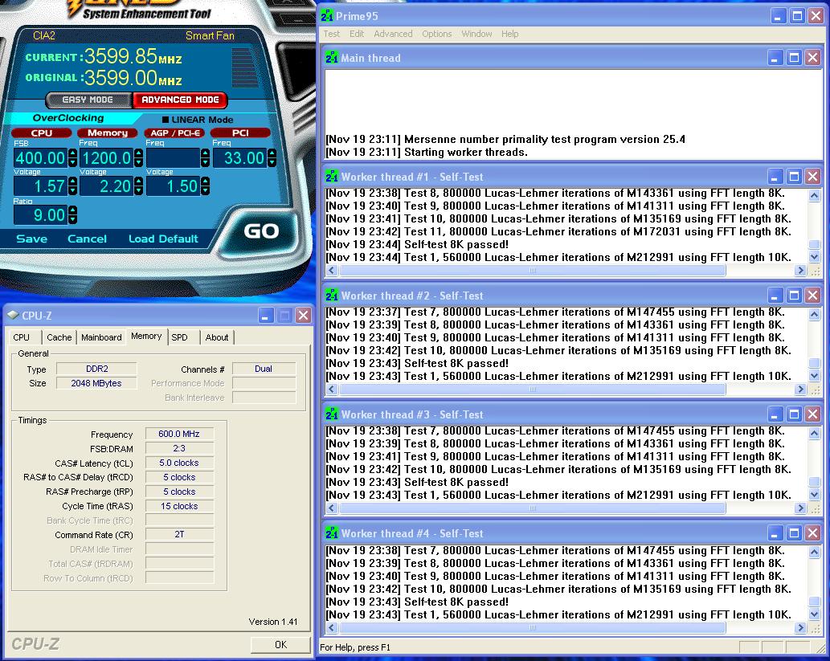Screen dimensions: 830x661
Task: Click Save in the overclocking tool
Action: [32, 239]
